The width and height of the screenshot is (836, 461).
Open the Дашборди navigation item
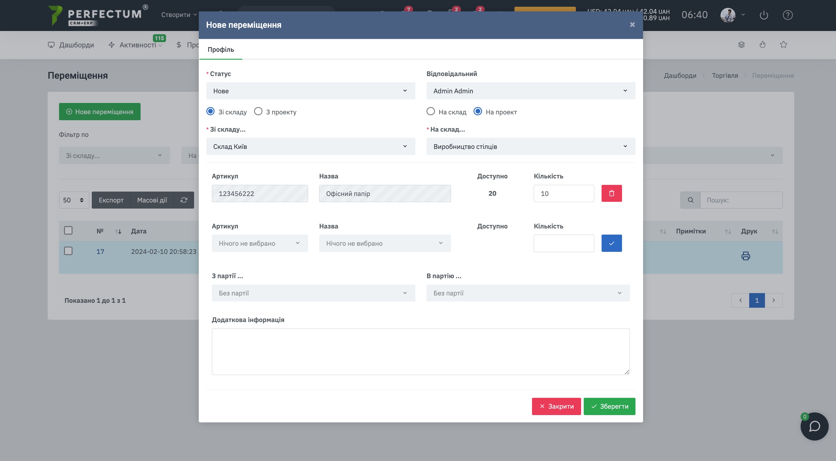coord(71,45)
